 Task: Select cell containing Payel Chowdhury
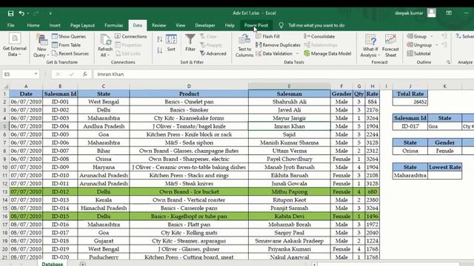pyautogui.click(x=290, y=160)
